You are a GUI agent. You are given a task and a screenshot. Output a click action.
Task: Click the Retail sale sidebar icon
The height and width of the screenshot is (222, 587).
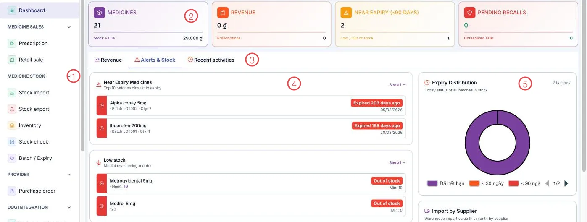click(x=12, y=60)
